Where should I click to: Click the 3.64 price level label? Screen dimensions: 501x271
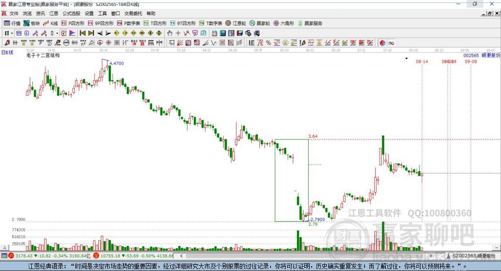313,136
